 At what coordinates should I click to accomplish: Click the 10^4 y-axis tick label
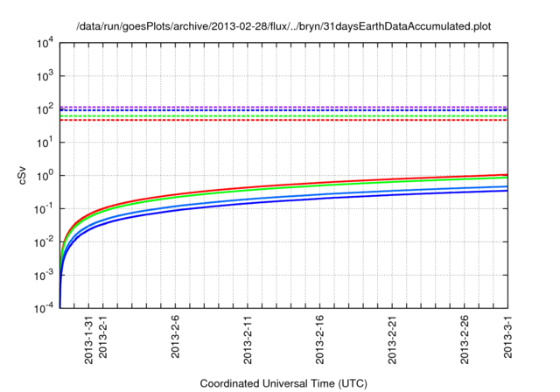(45, 44)
